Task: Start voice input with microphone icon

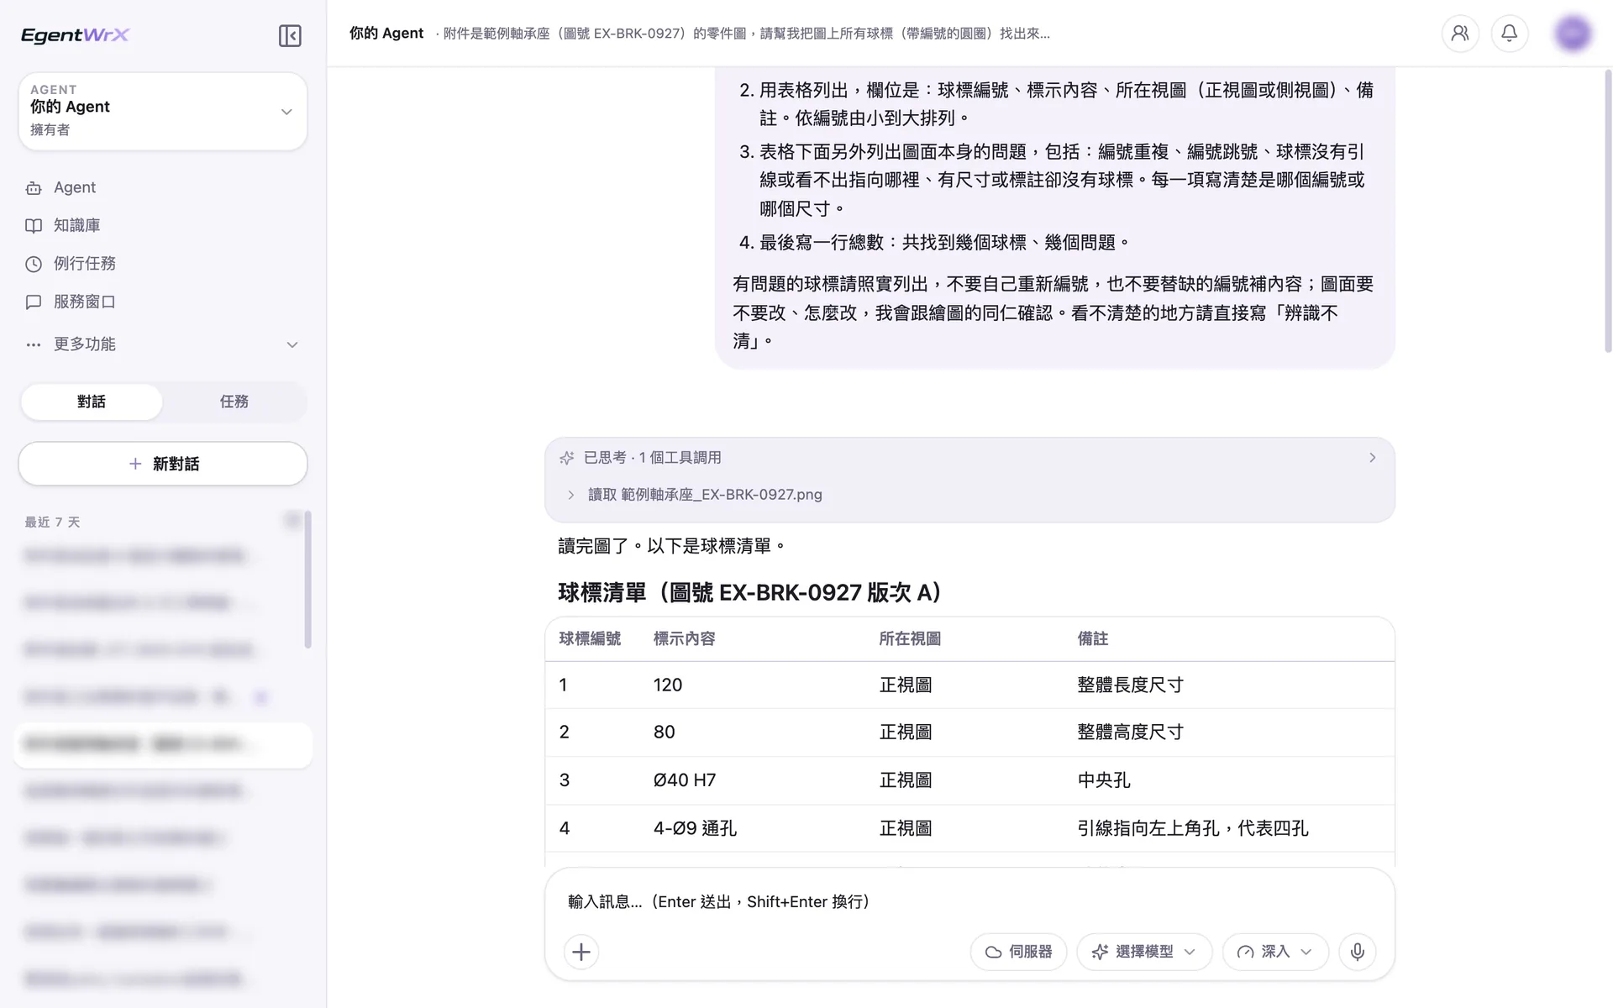Action: [1358, 952]
